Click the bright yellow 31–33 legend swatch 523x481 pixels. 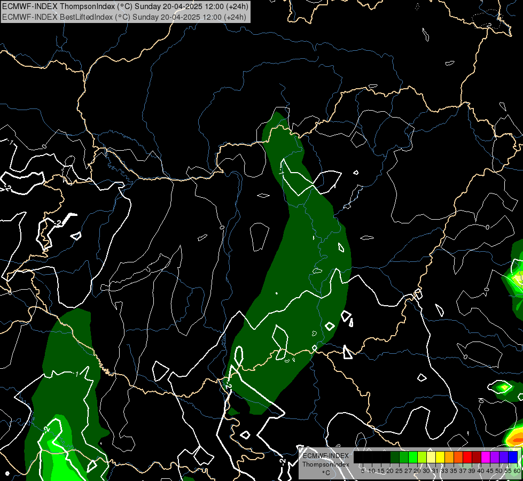click(x=440, y=457)
